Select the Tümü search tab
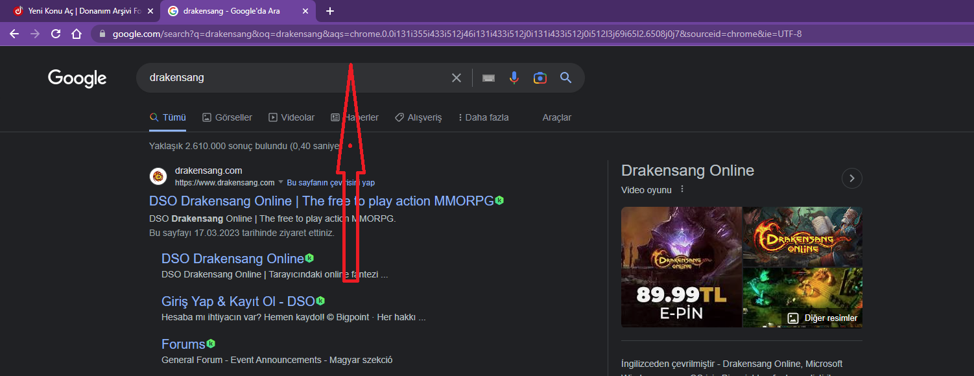This screenshot has width=974, height=376. [167, 117]
